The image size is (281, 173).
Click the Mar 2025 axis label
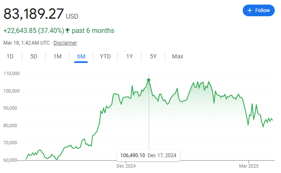249,166
